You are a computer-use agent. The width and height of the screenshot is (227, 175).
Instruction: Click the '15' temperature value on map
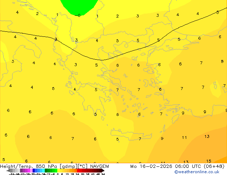click(209, 161)
